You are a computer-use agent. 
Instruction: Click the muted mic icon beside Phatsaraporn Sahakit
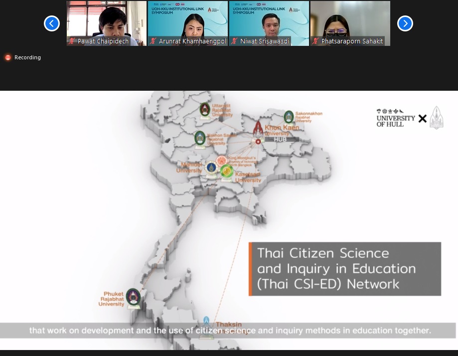click(x=315, y=41)
